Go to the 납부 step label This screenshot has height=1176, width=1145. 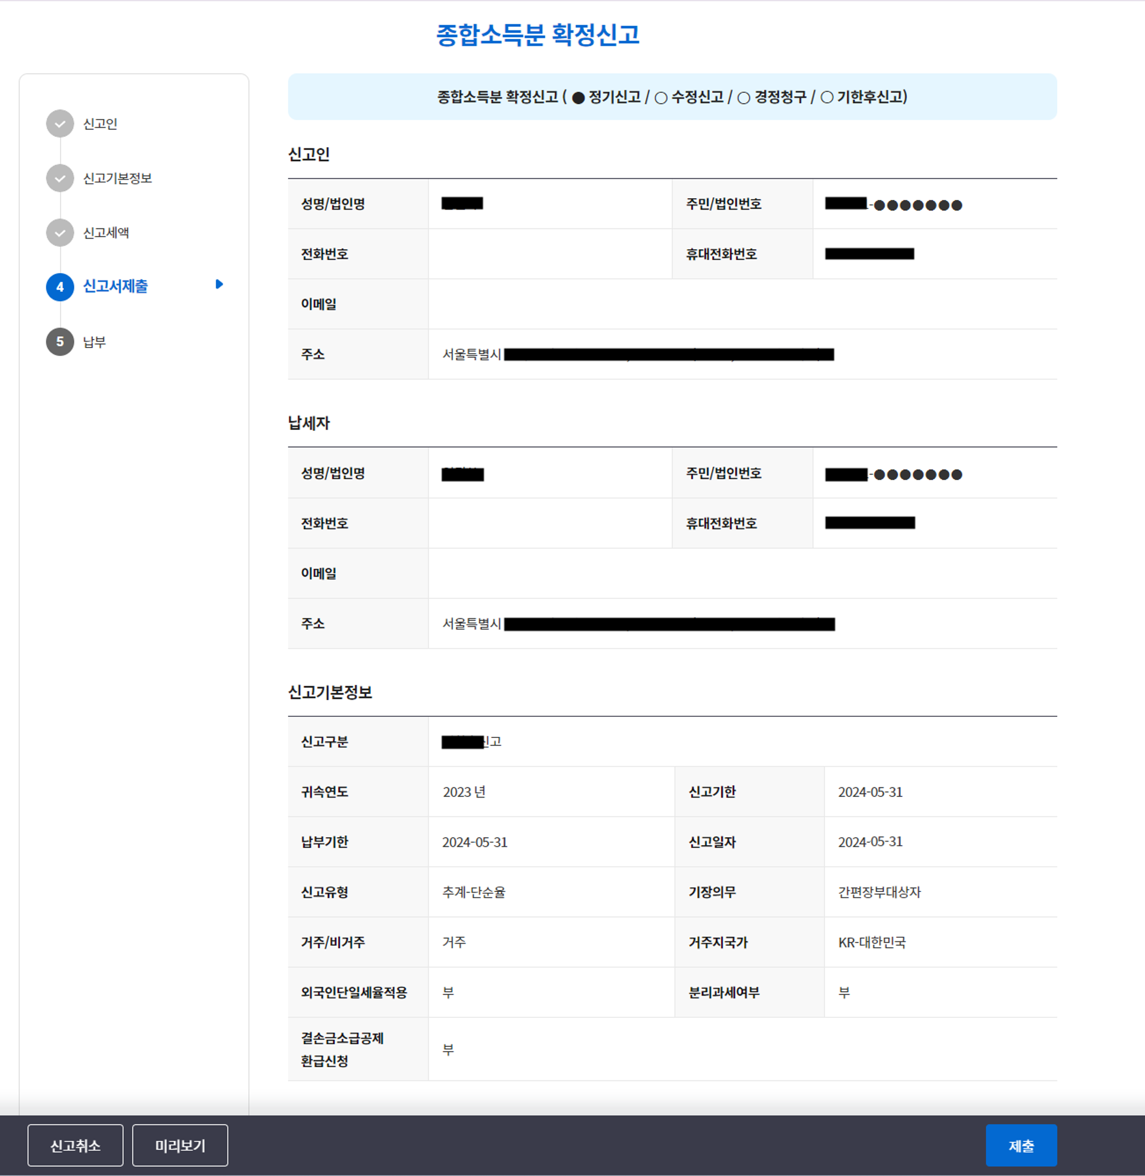click(94, 342)
